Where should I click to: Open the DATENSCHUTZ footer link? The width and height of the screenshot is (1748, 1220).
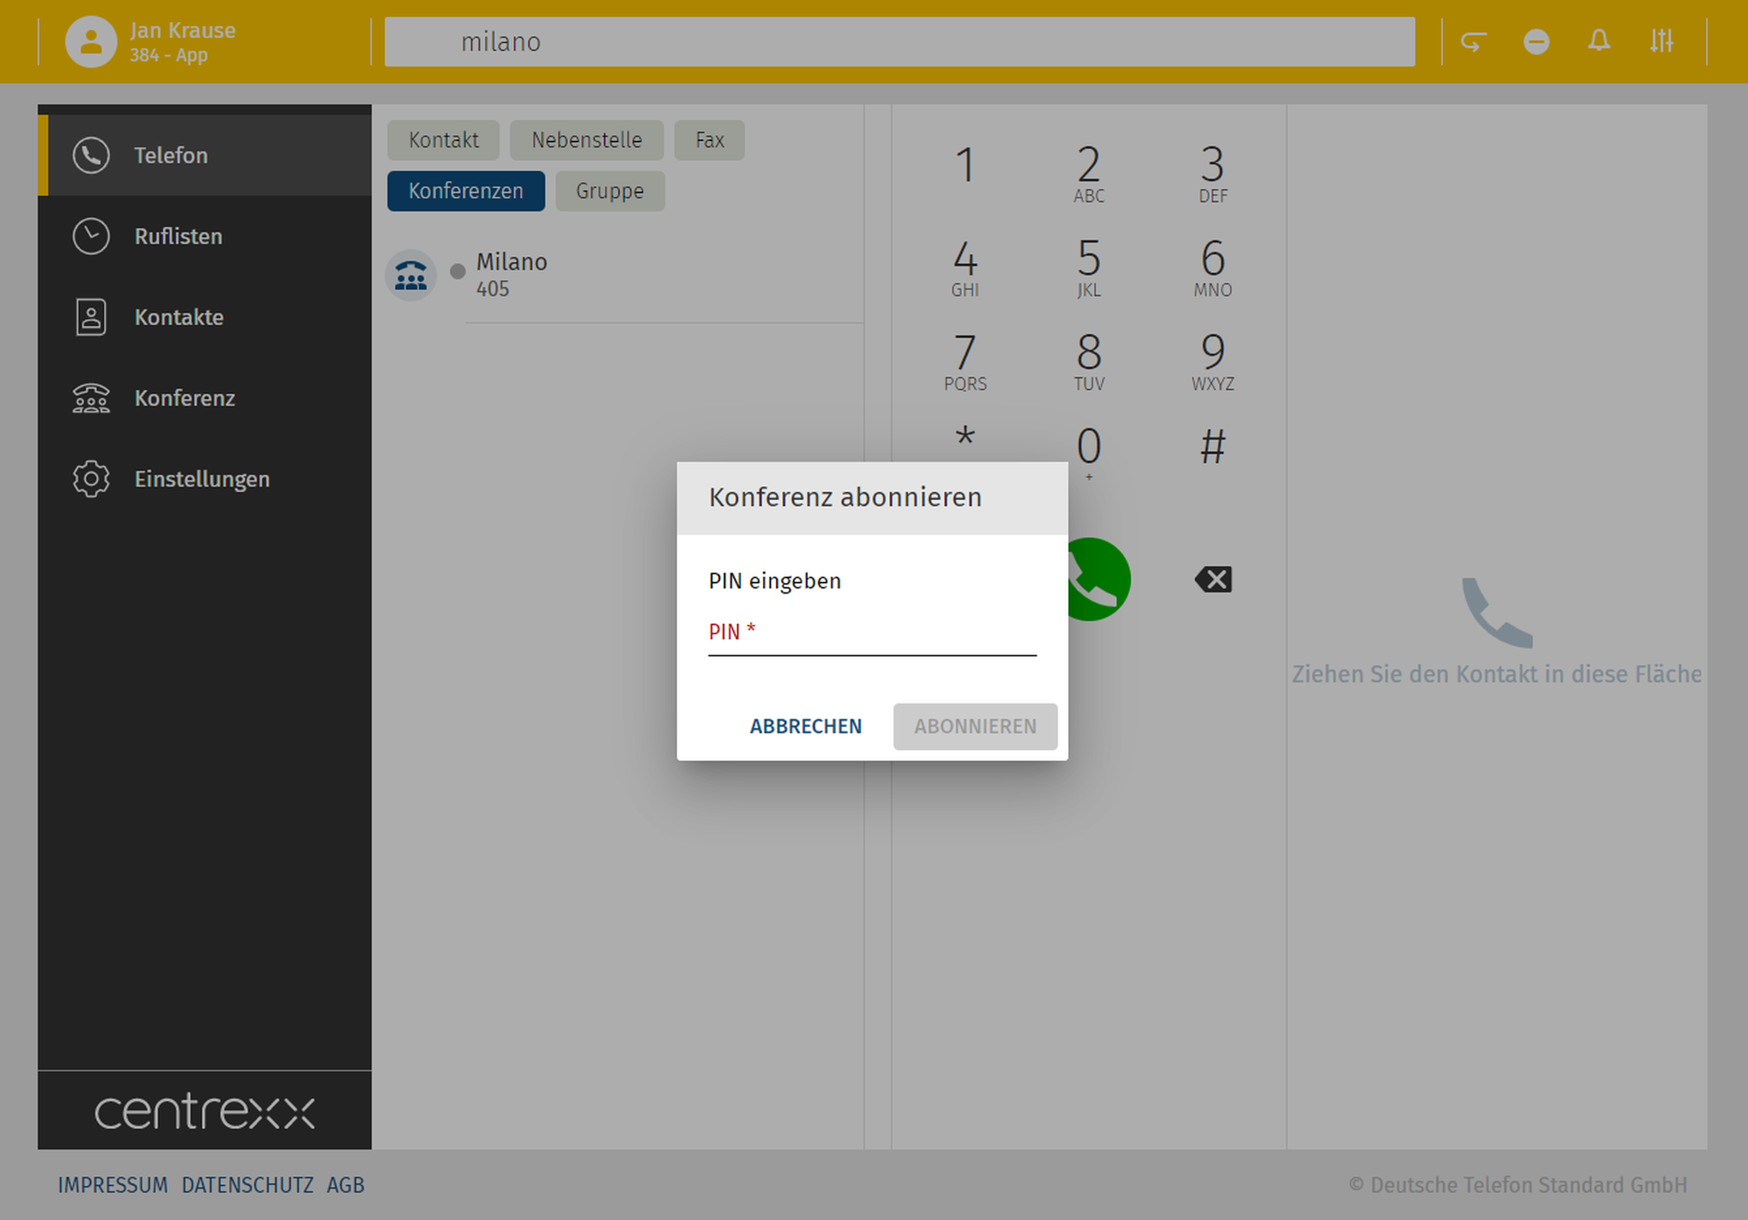[247, 1185]
